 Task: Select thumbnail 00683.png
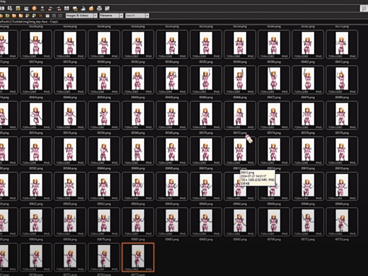point(172,222)
